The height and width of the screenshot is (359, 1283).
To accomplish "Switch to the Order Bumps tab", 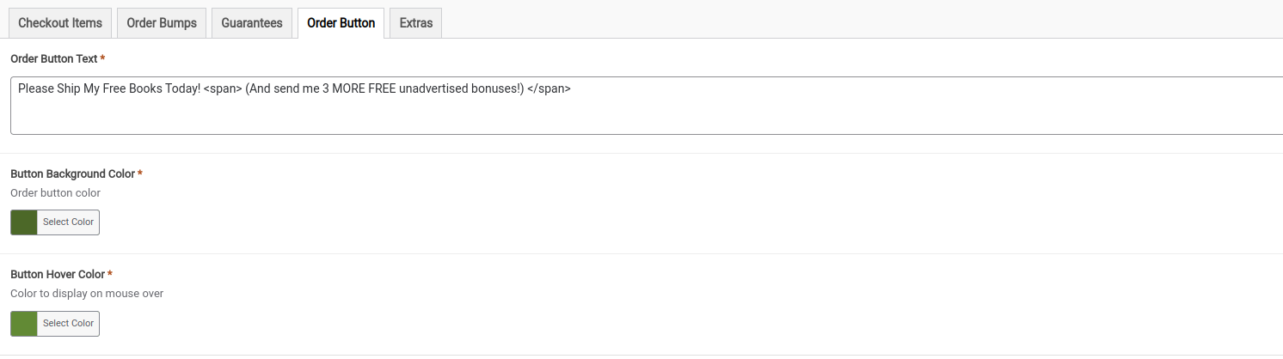I will click(x=162, y=23).
